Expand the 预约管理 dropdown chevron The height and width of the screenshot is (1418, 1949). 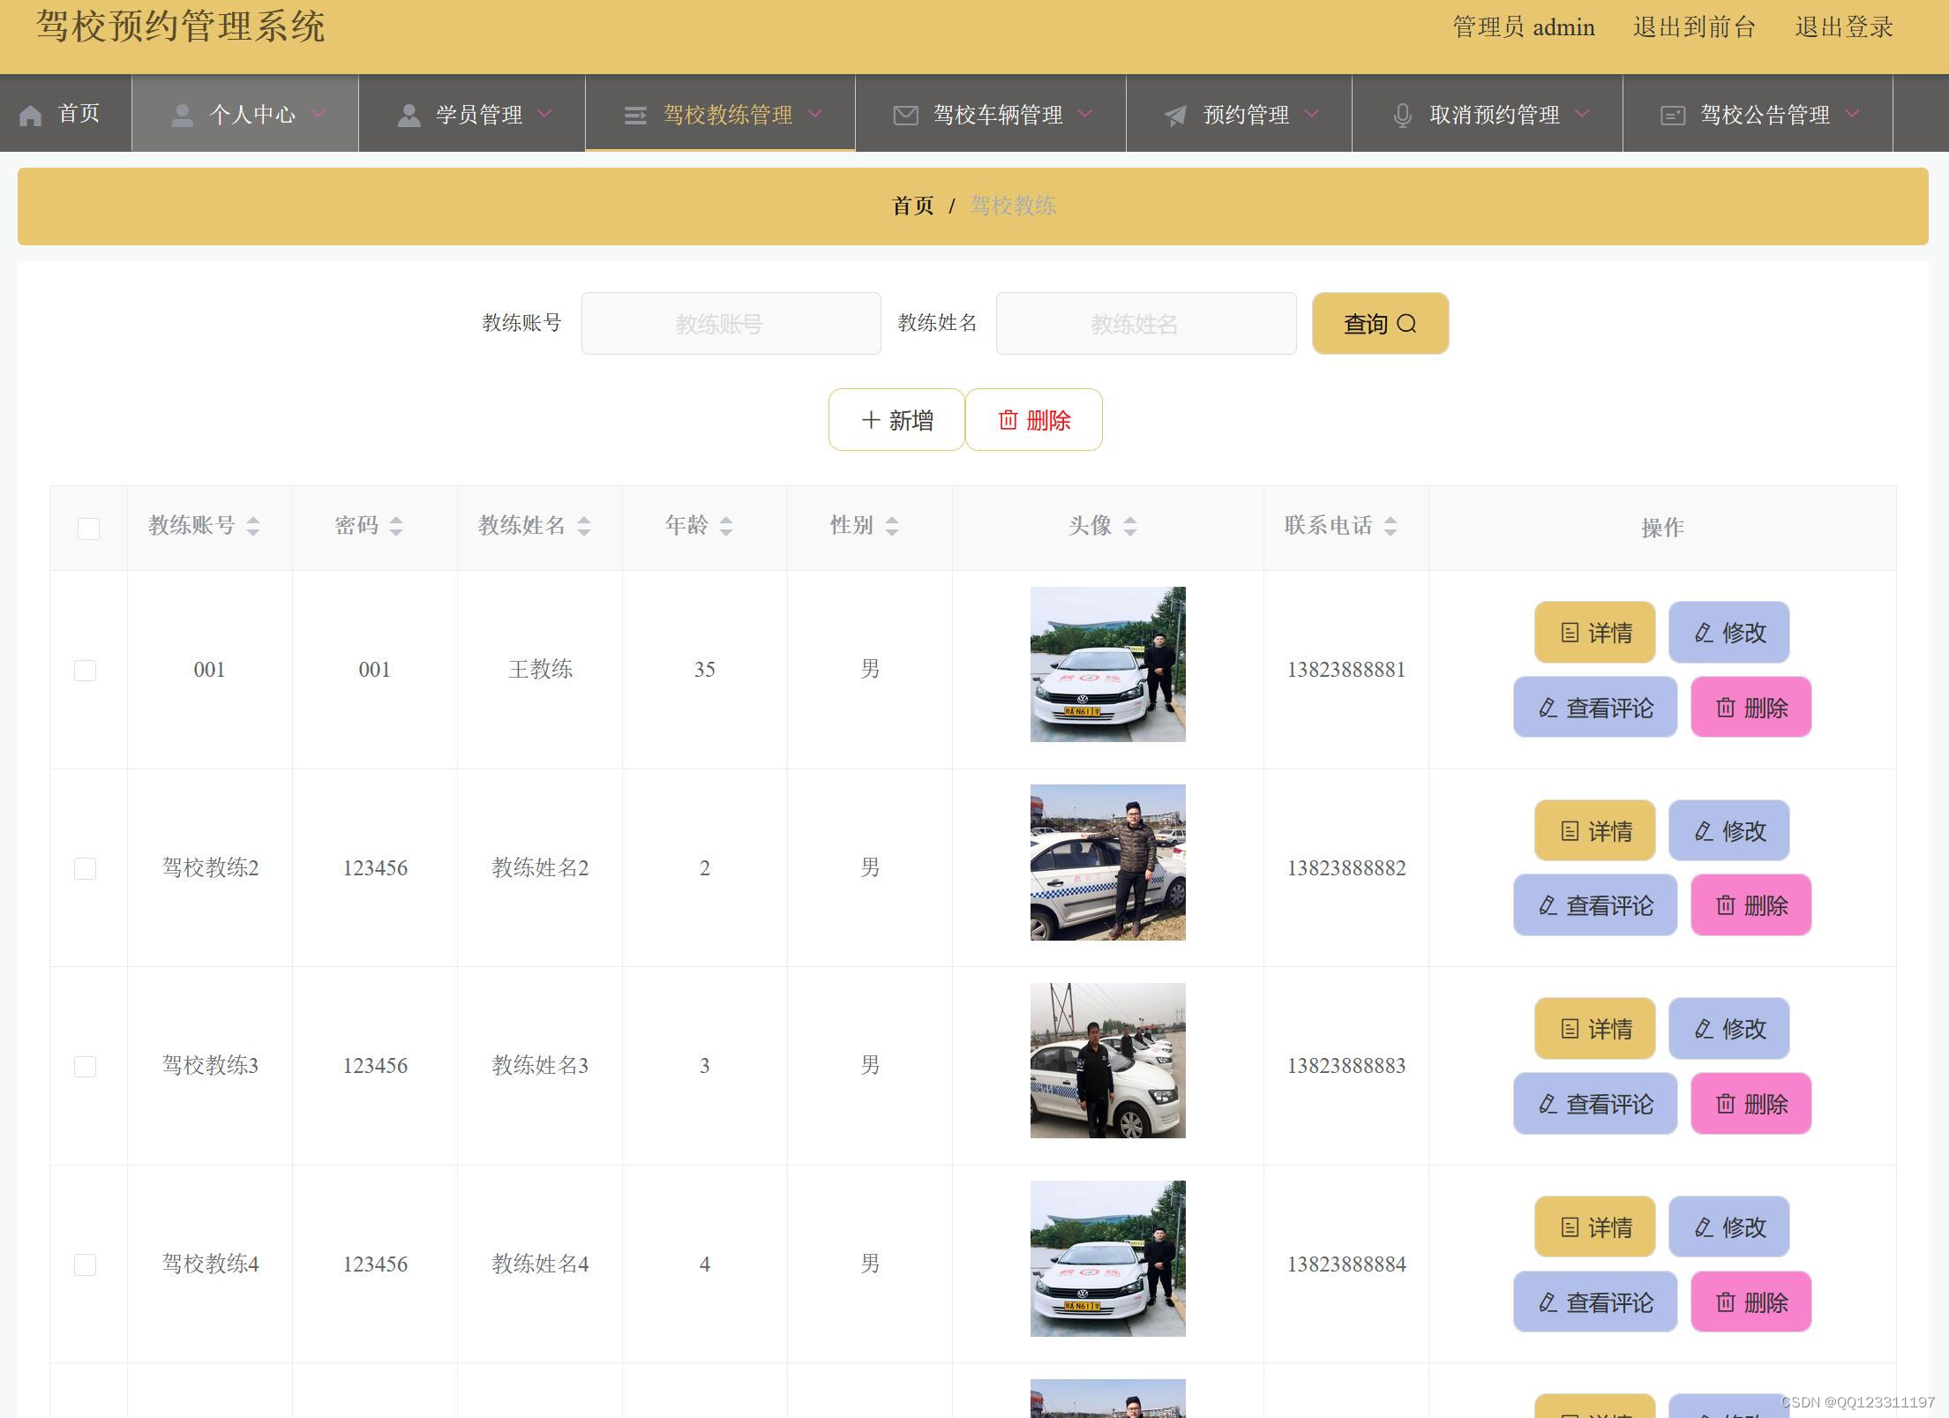1312,114
